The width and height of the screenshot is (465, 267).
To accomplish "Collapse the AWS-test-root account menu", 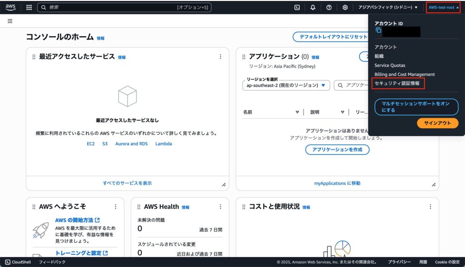I will coord(443,7).
